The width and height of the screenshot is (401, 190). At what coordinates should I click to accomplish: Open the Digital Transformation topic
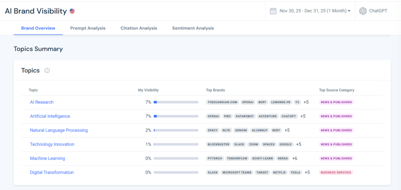(52, 172)
